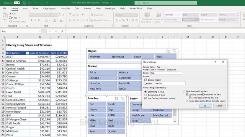Open the Undo history dropdown arrow
245x137 pixels.
click(32, 3)
